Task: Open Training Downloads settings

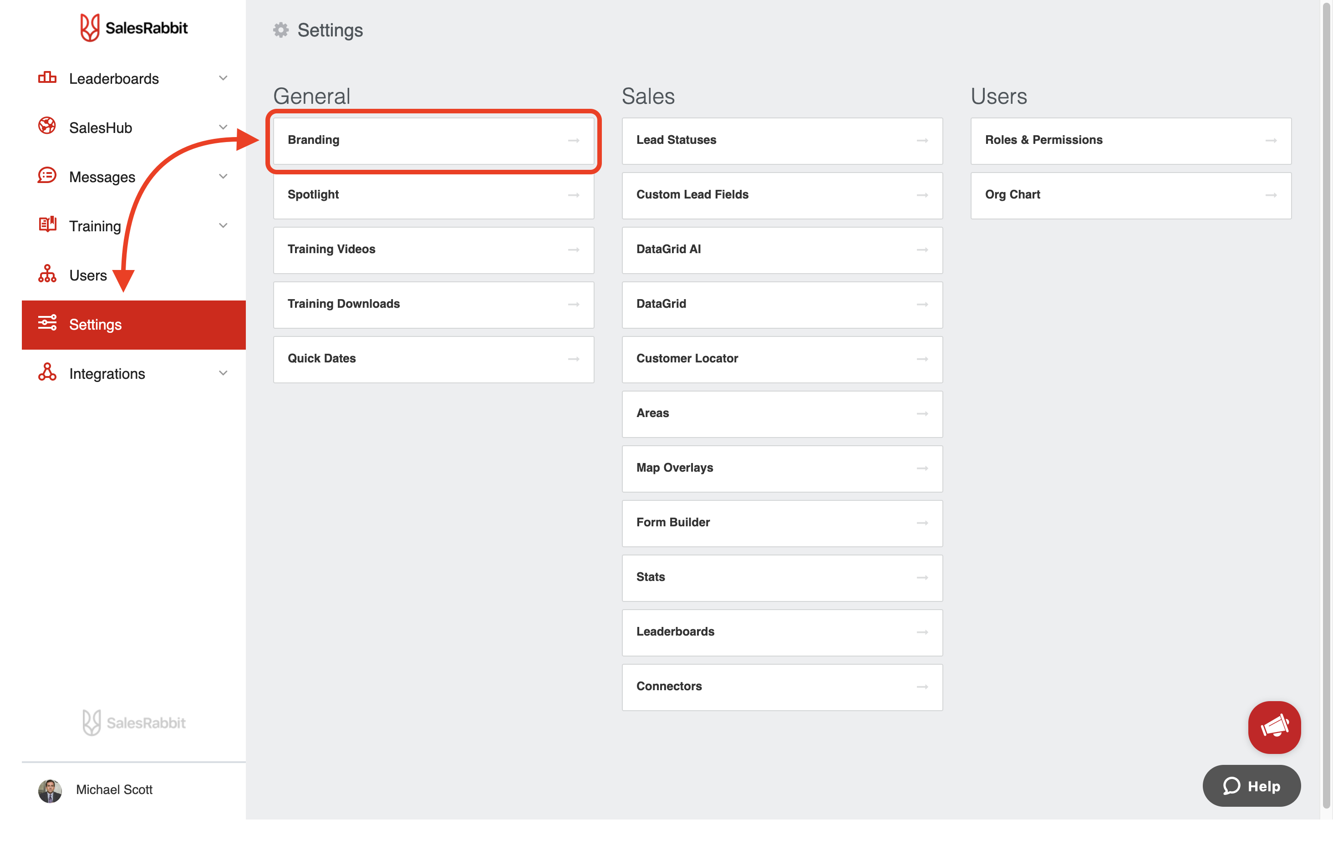Action: click(x=433, y=305)
